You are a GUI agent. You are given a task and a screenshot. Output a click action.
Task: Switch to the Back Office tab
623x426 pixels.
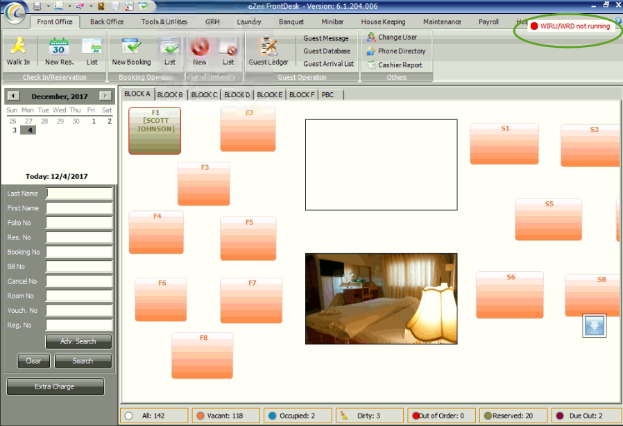pyautogui.click(x=106, y=22)
